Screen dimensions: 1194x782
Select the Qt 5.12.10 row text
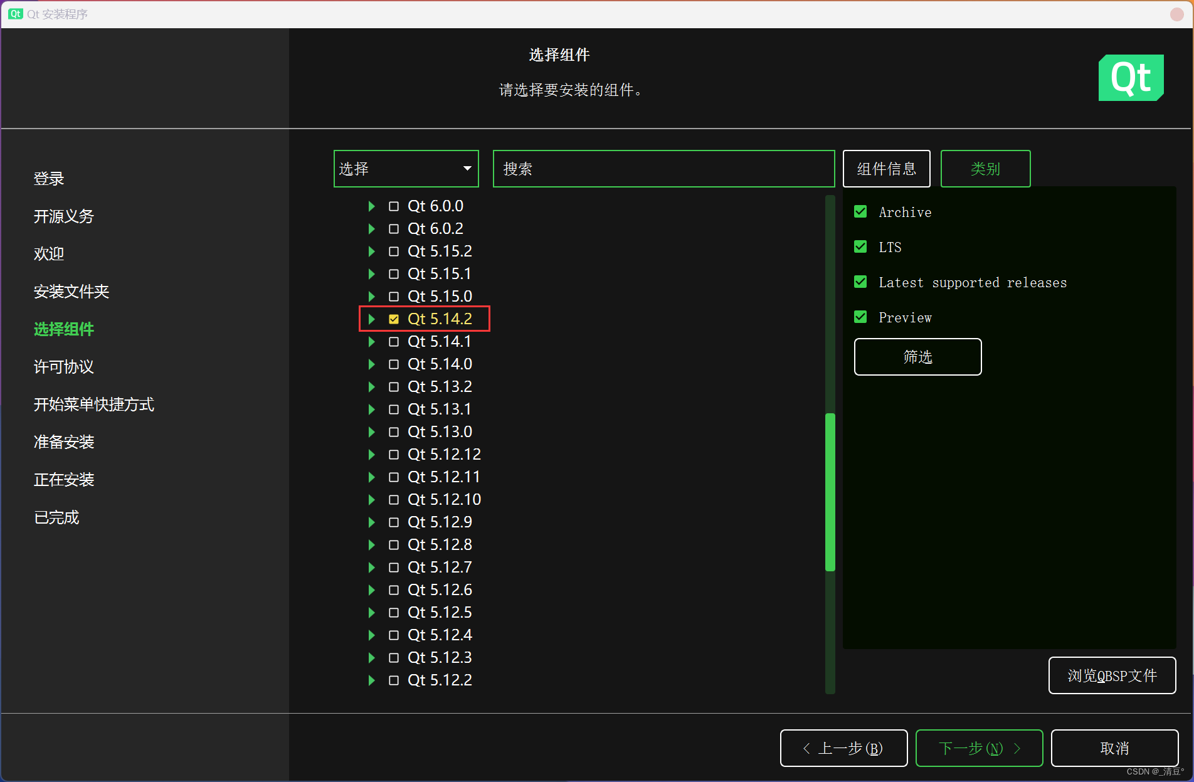click(x=444, y=500)
